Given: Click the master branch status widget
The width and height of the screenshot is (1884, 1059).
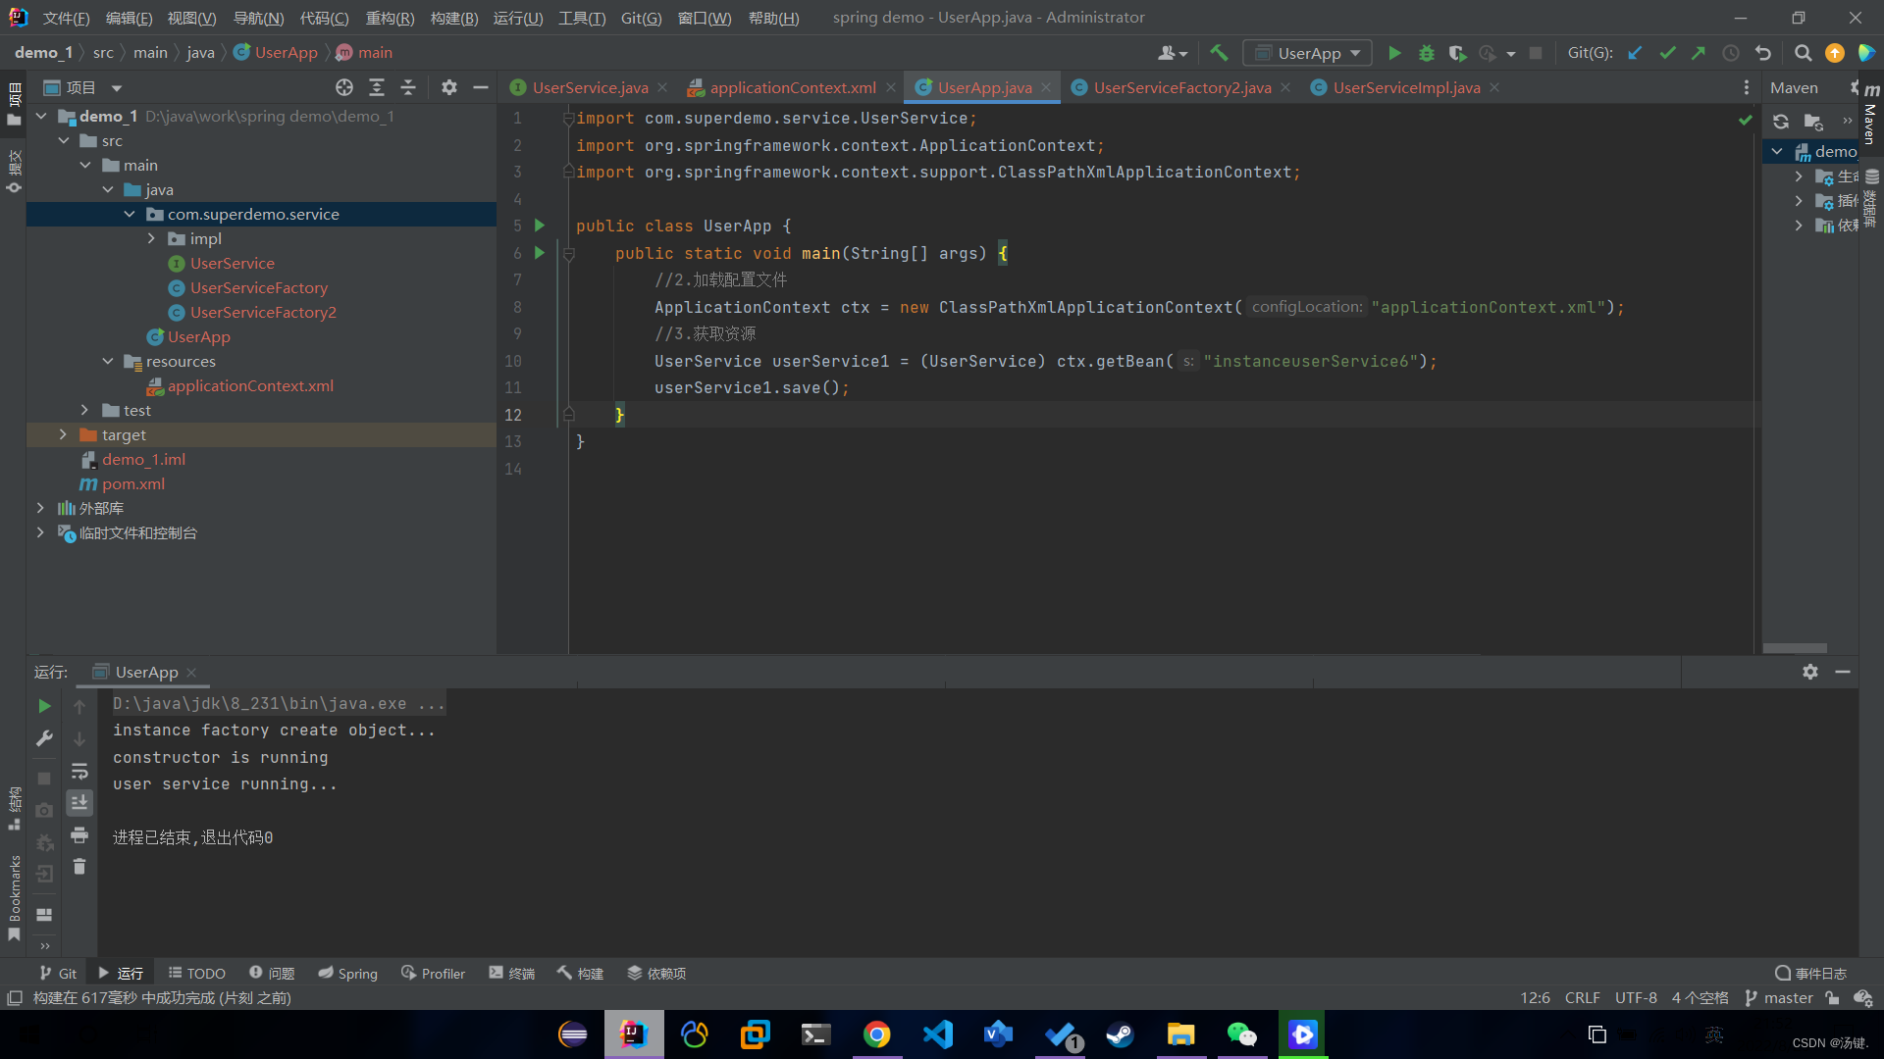Looking at the screenshot, I should click(1779, 997).
